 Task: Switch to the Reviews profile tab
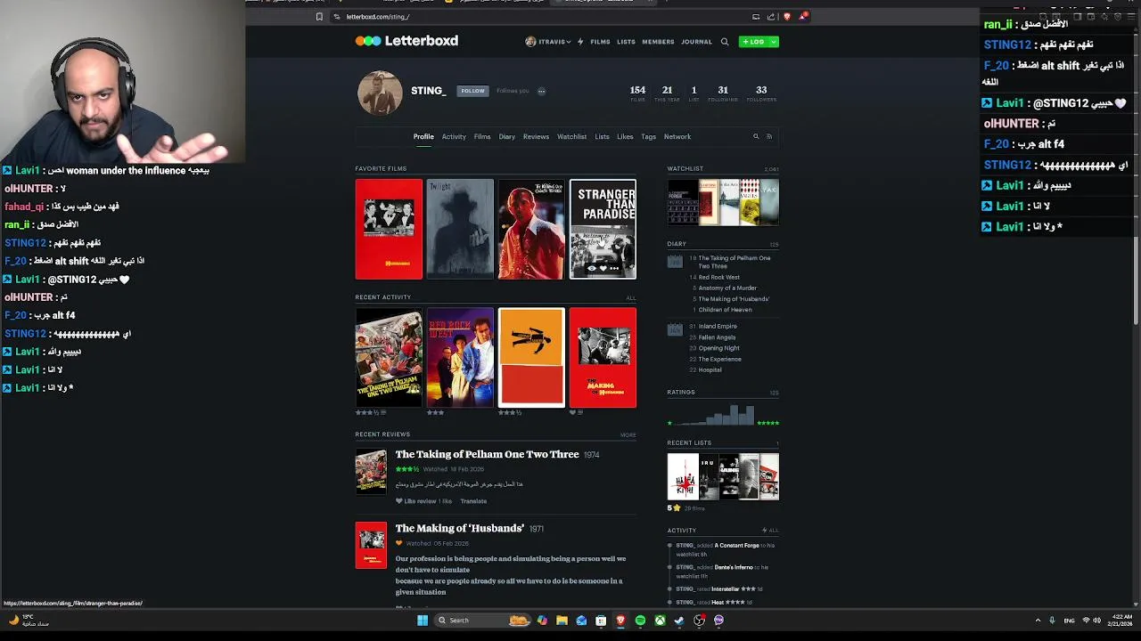click(536, 136)
